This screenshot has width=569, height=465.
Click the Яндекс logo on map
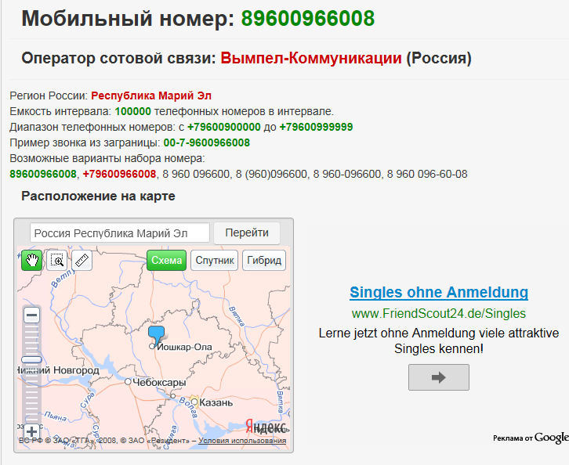click(x=266, y=426)
